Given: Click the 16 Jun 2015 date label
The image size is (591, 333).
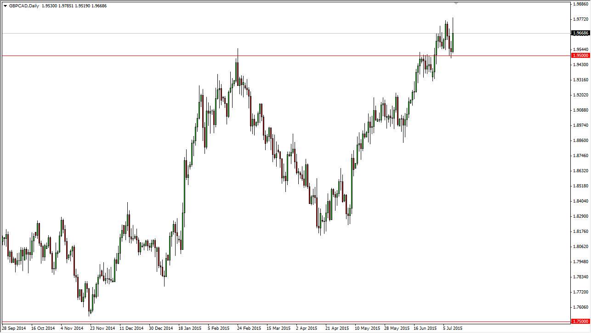Looking at the screenshot, I should (x=426, y=329).
